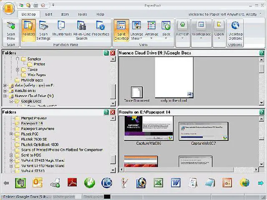The width and height of the screenshot is (267, 200).
Task: Toggle Split Desktop view
Action: click(121, 30)
